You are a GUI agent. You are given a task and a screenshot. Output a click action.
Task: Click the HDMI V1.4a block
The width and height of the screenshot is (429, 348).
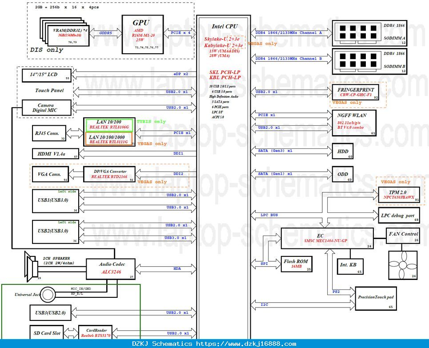[x=55, y=154]
